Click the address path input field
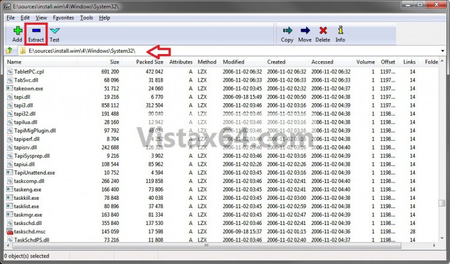The image size is (450, 264). pyautogui.click(x=228, y=51)
